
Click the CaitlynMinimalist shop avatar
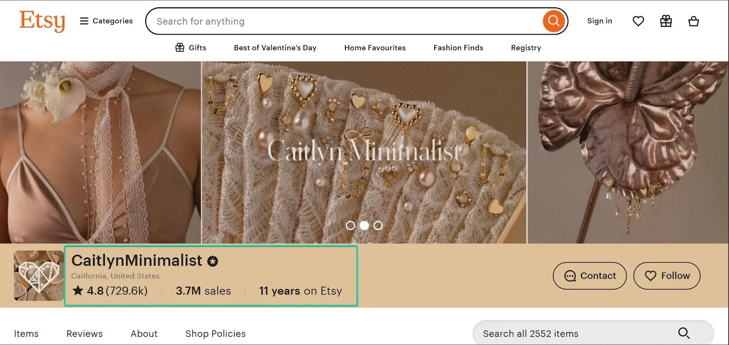(39, 275)
